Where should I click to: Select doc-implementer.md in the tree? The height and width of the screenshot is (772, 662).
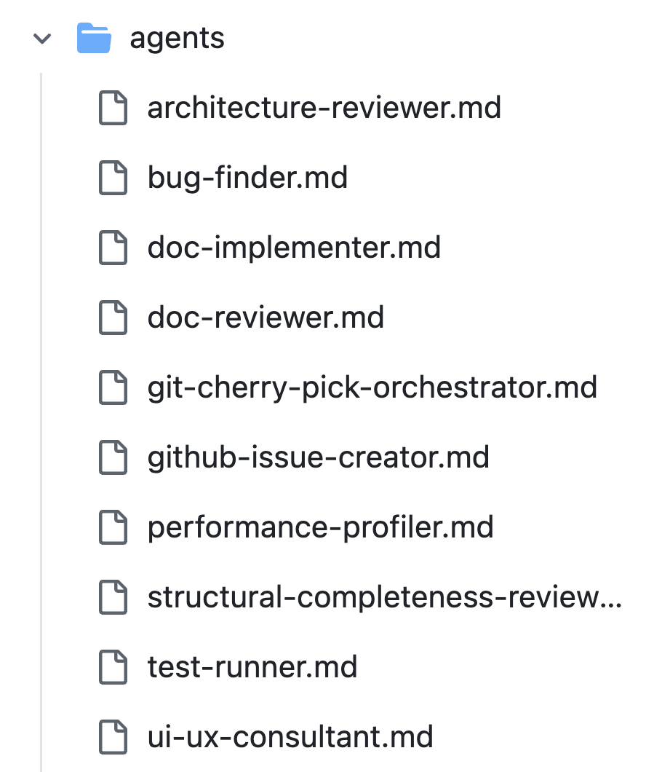(294, 248)
